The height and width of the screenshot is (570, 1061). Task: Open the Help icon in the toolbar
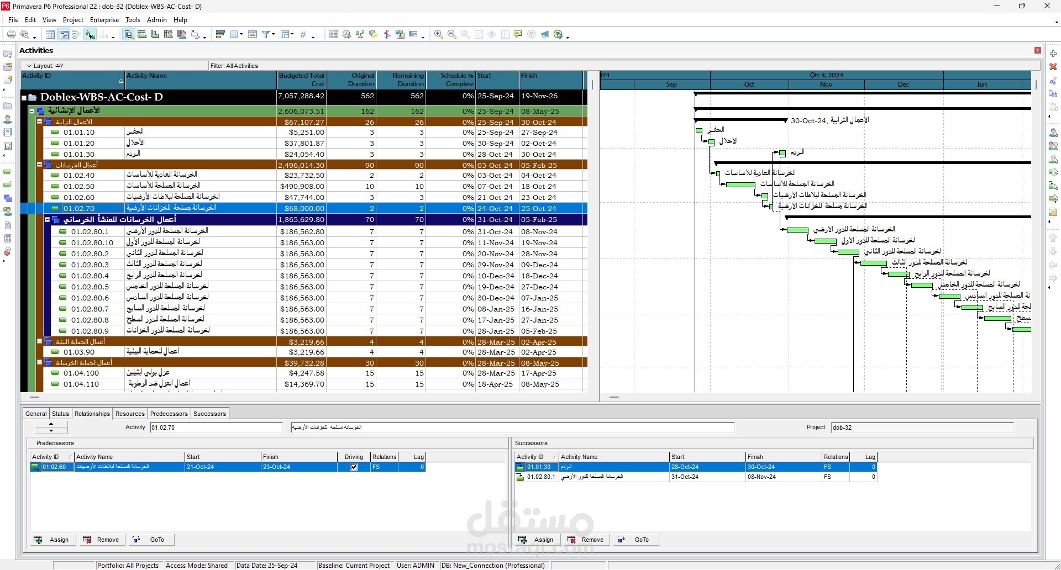click(558, 34)
